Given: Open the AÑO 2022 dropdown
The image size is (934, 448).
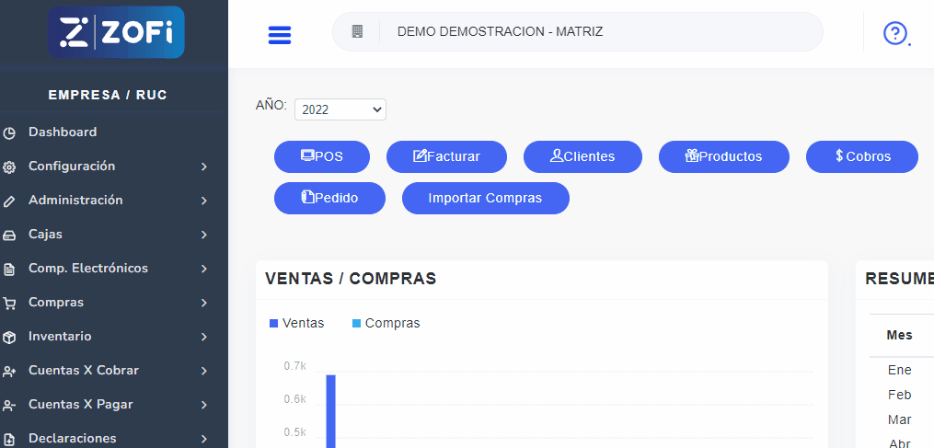Looking at the screenshot, I should [340, 109].
